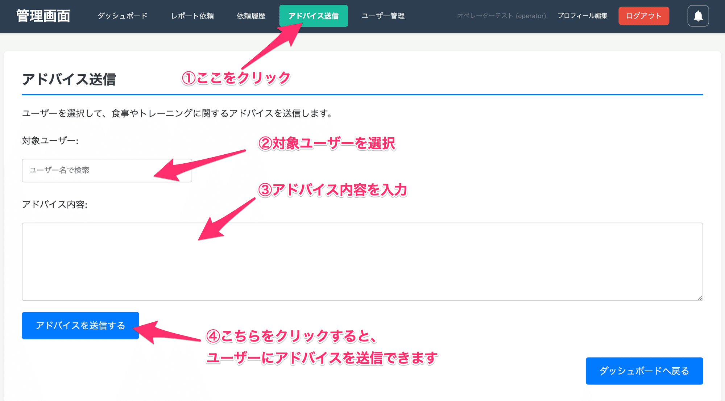
Task: Click the instruction text below the heading
Action: click(177, 113)
